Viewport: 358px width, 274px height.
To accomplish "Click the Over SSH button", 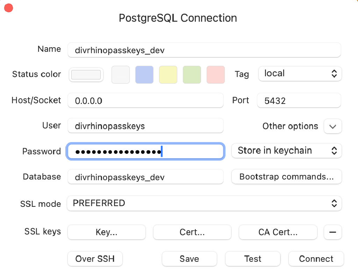I will click(95, 259).
